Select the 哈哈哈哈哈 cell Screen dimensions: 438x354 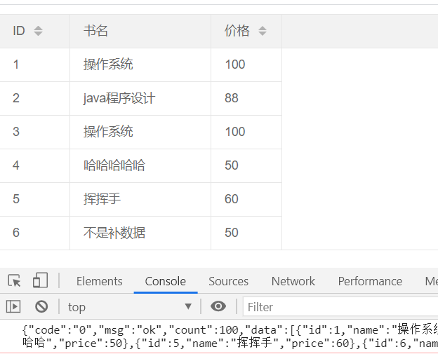(x=140, y=165)
